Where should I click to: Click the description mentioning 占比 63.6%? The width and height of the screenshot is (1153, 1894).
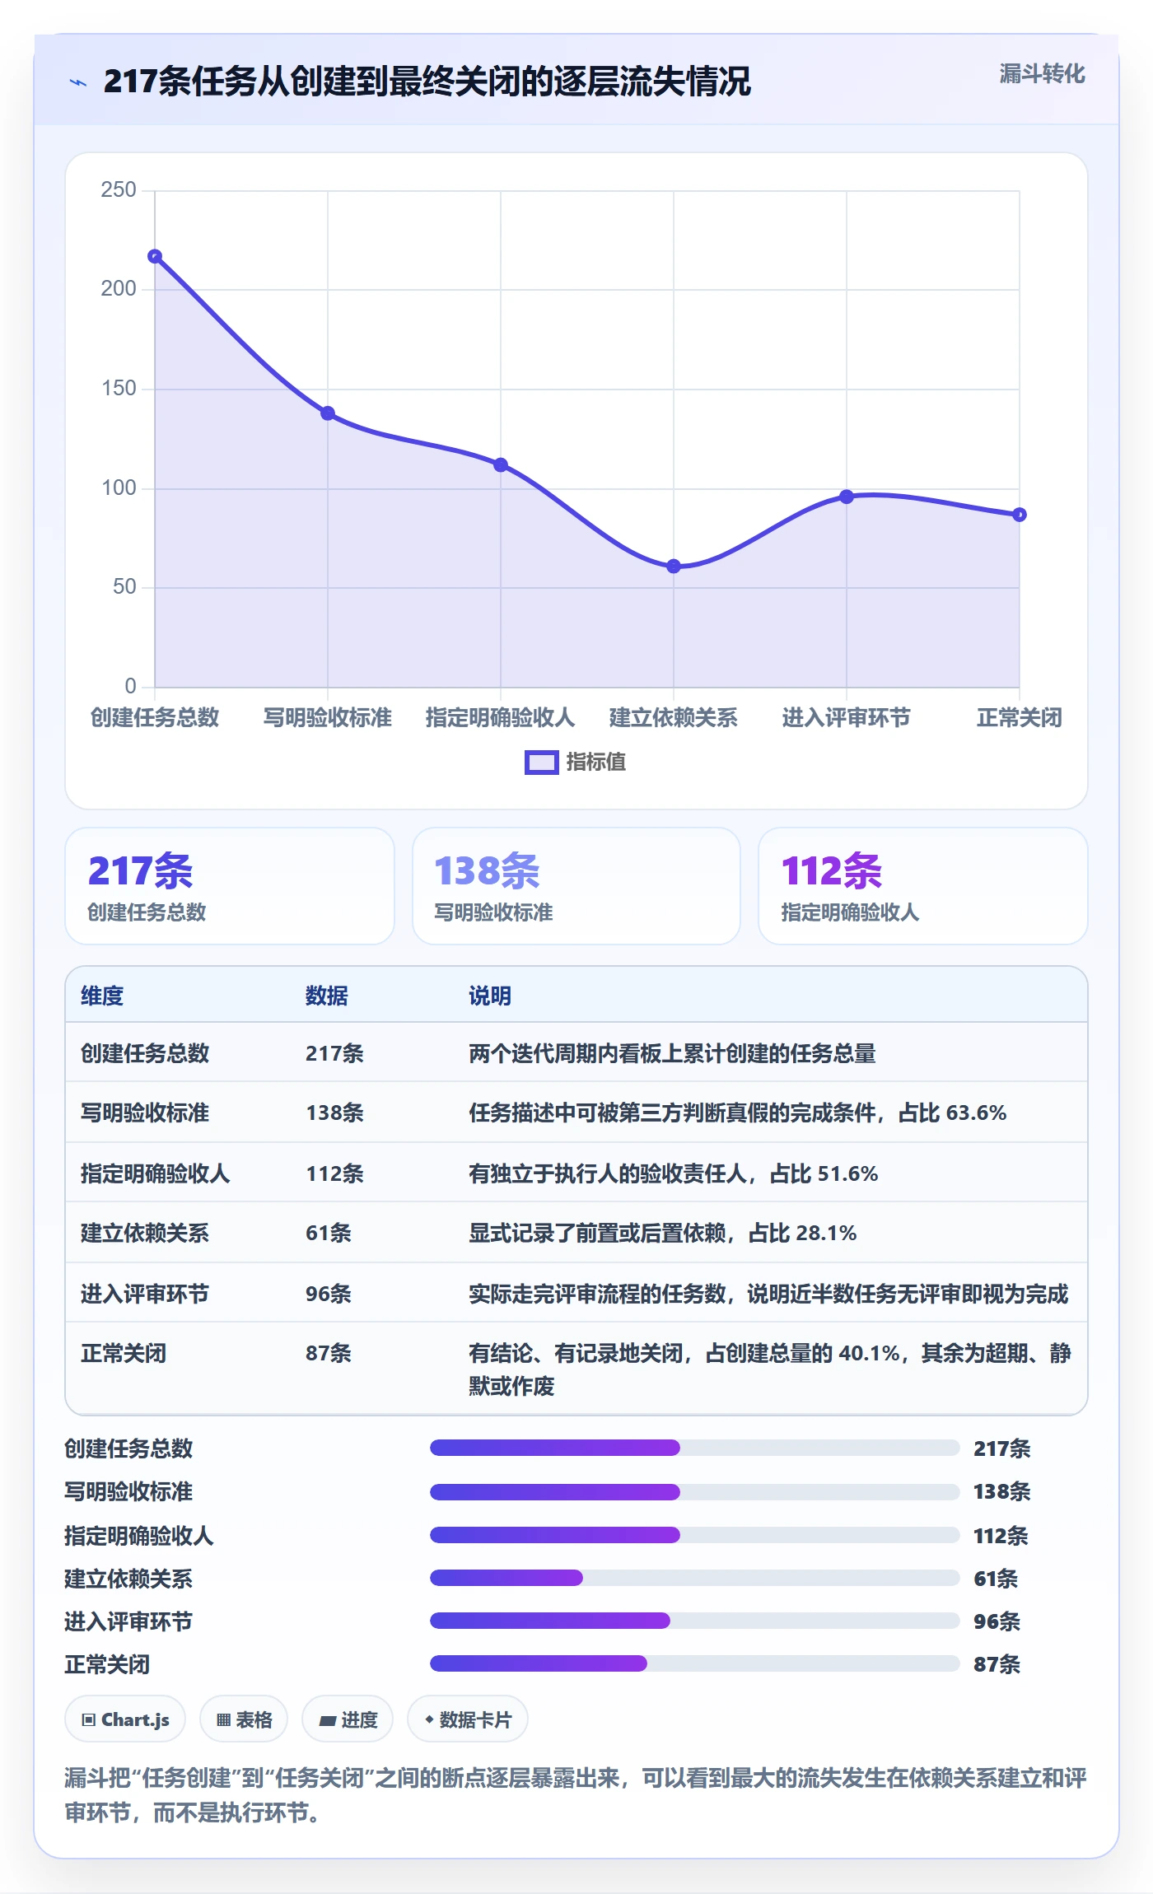(x=738, y=1113)
